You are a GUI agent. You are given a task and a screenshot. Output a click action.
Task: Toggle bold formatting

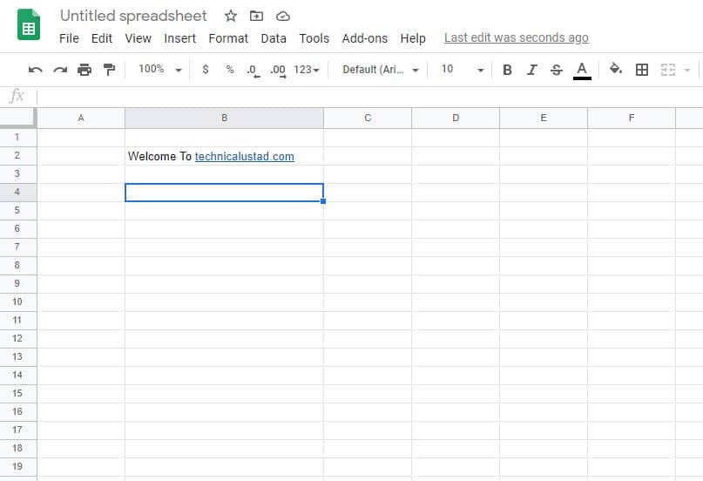pyautogui.click(x=507, y=70)
